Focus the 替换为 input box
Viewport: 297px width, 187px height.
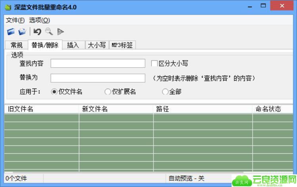point(98,78)
